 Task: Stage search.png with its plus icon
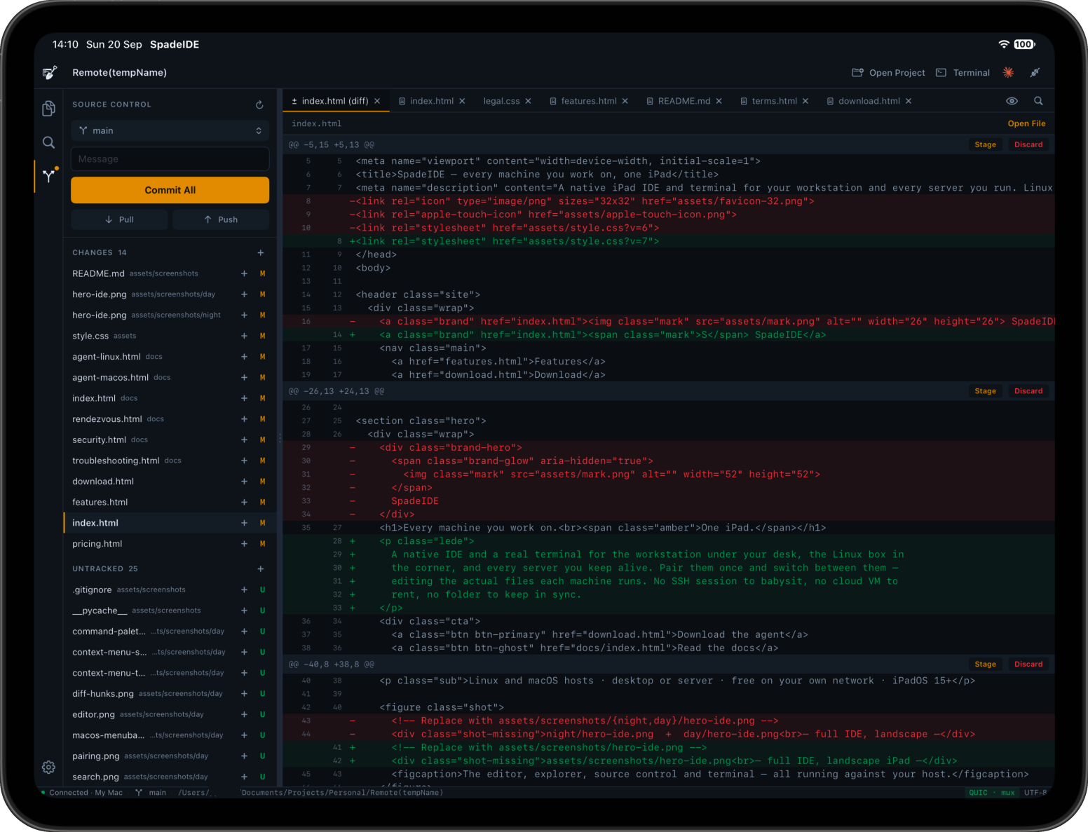coord(244,777)
